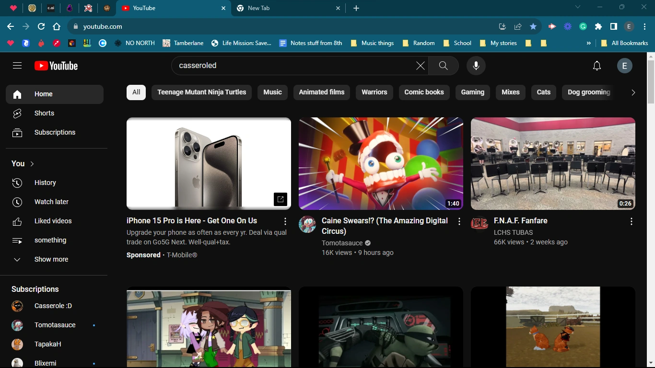
Task: Open the Casserole :D subscription channel
Action: click(x=53, y=306)
